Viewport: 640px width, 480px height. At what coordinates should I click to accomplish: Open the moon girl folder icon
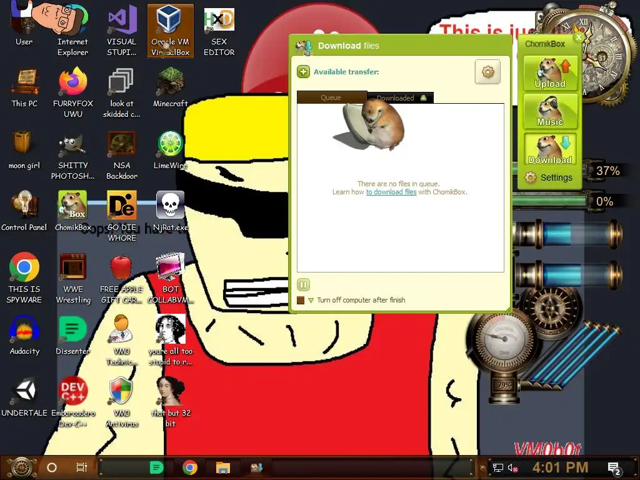point(24,150)
